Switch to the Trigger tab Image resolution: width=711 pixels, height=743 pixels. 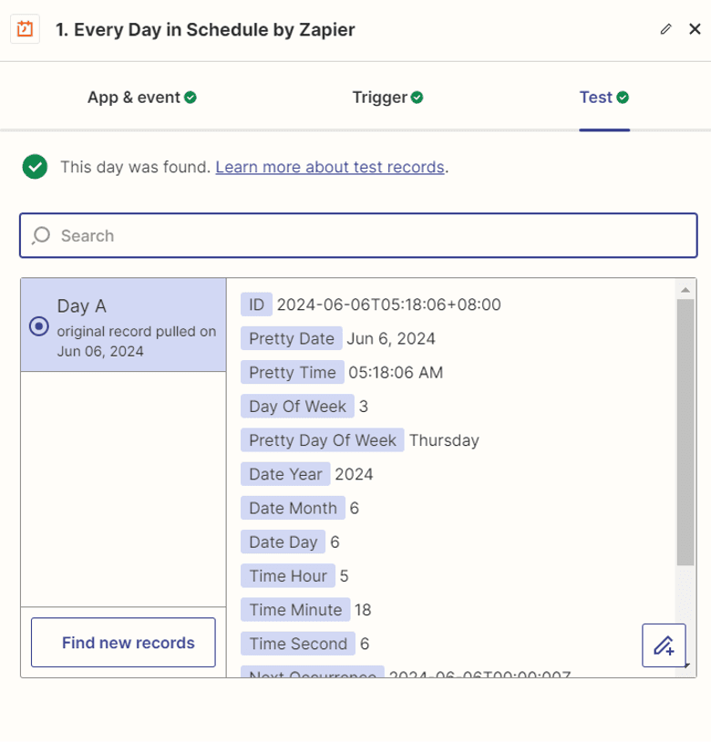387,98
